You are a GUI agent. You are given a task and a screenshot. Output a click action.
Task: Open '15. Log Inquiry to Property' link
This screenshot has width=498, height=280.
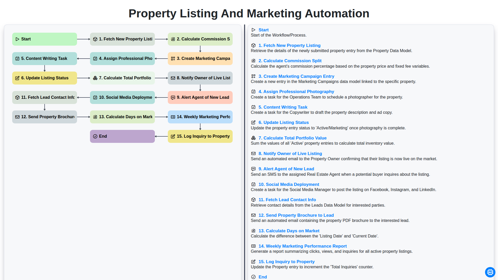pos(287,262)
